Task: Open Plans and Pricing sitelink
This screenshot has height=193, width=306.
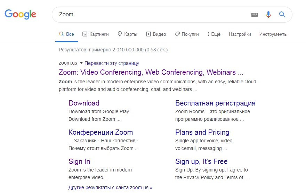Action: [x=202, y=133]
